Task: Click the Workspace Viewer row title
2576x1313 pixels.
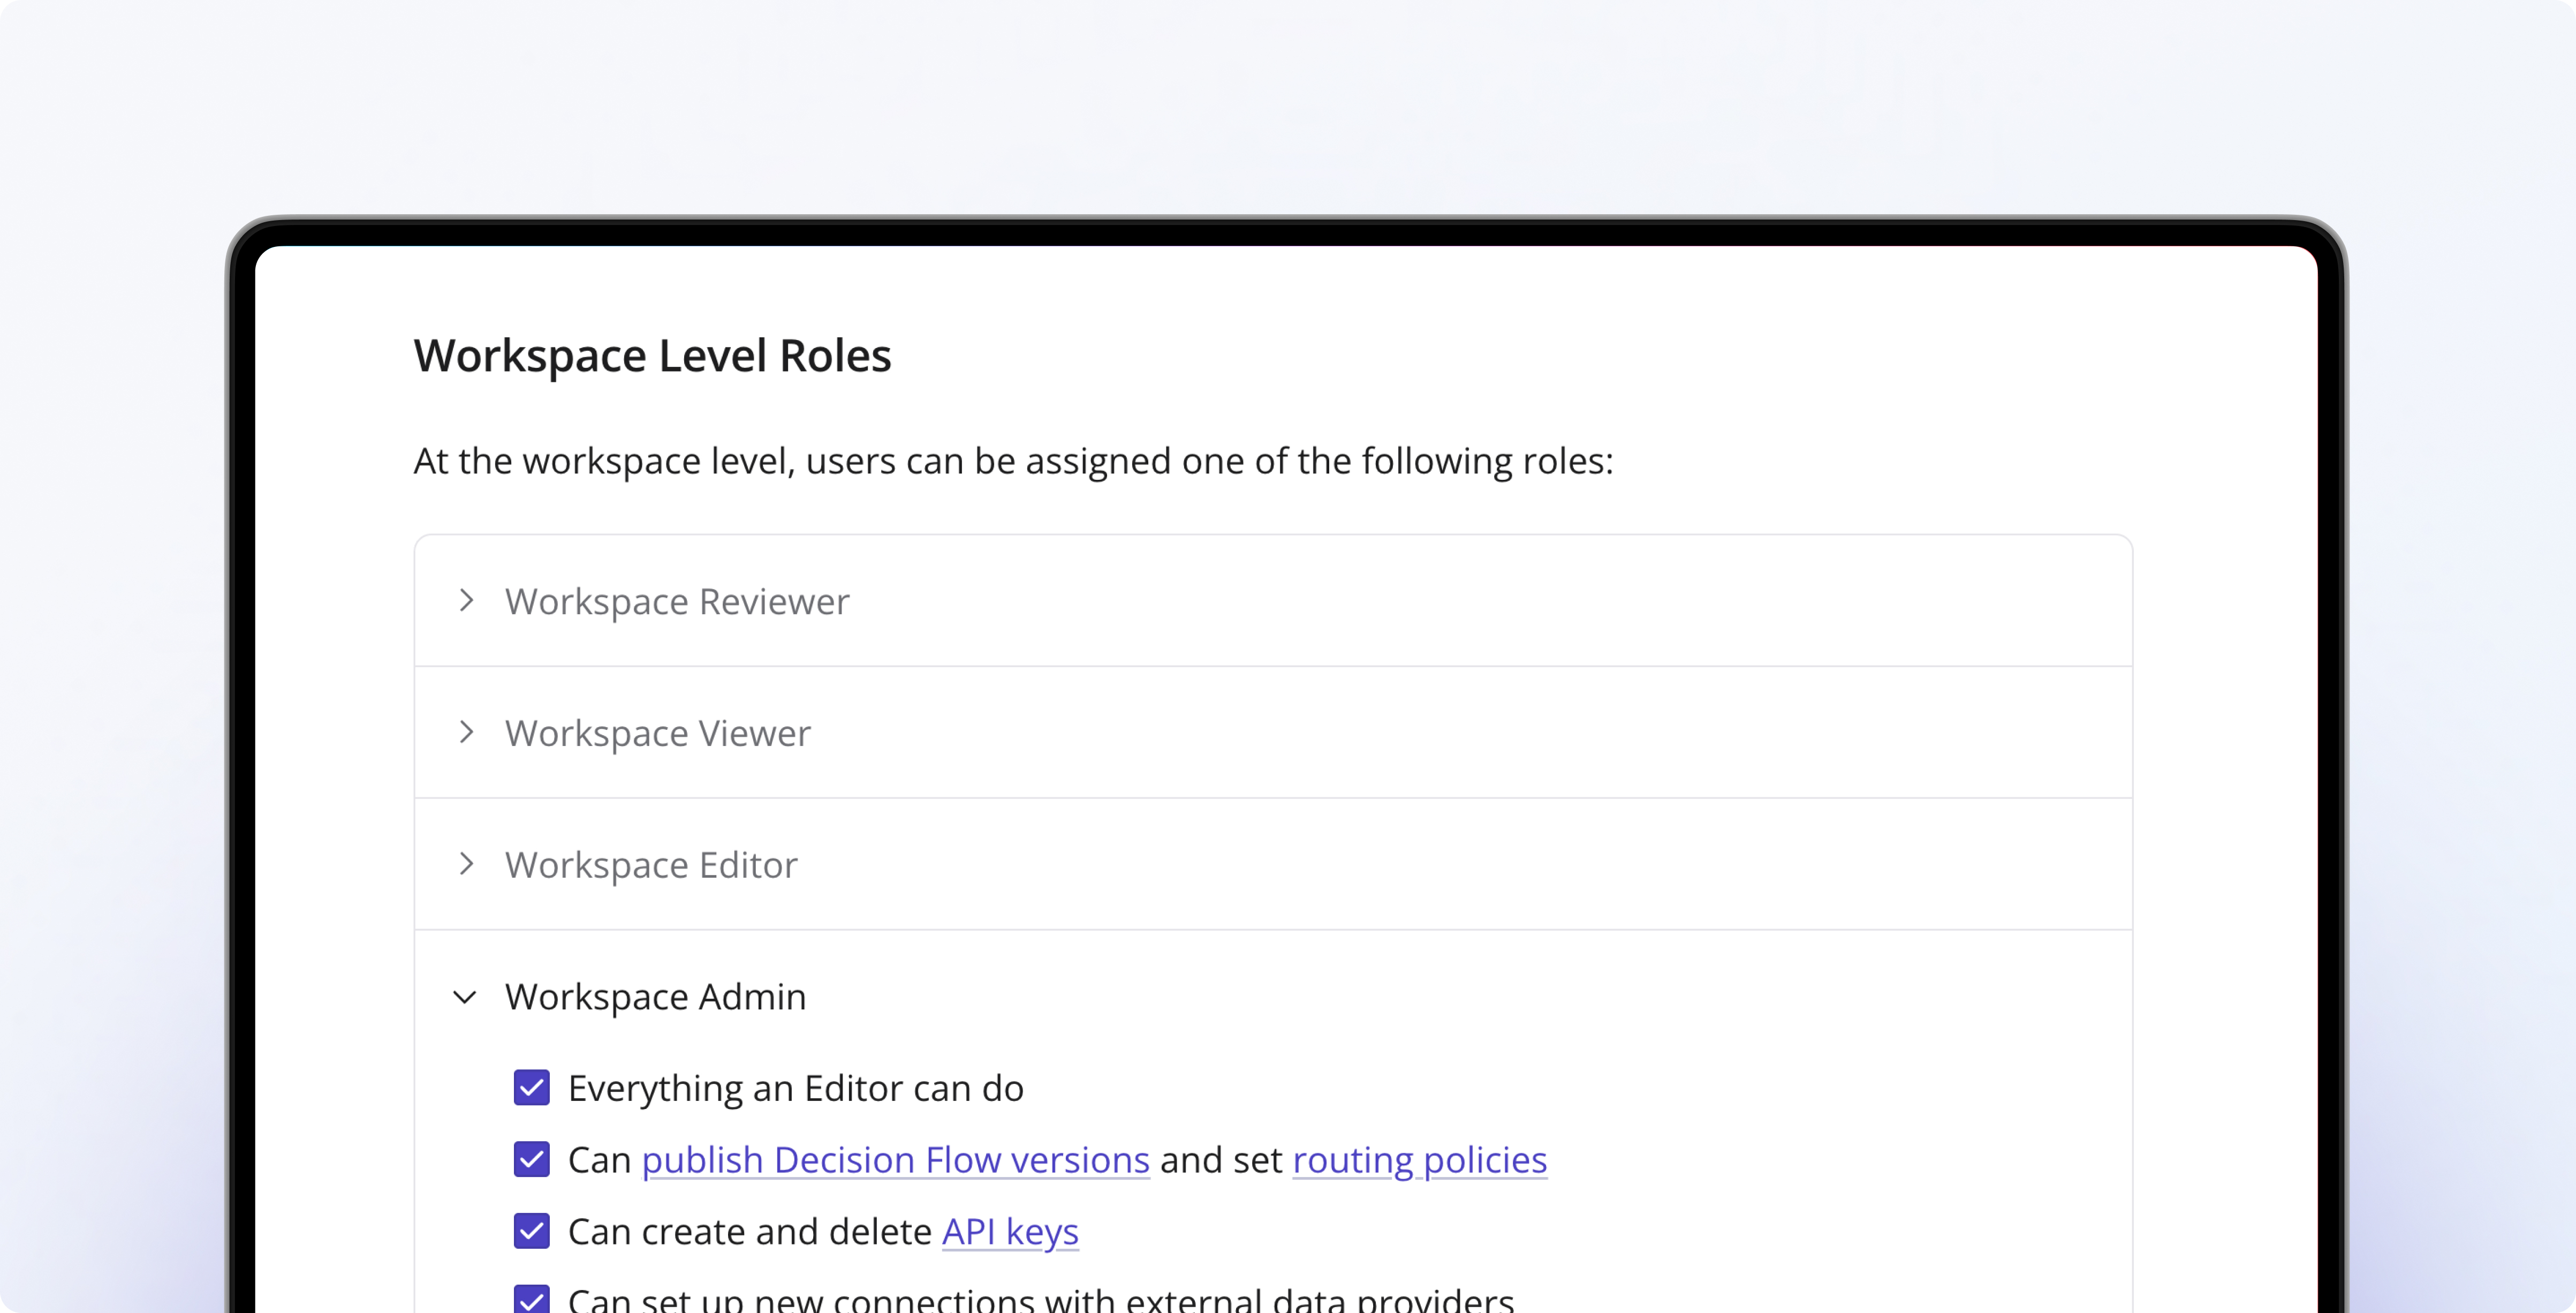Action: click(x=657, y=733)
